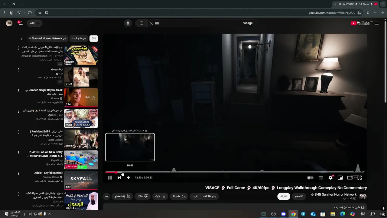Open options menu for Moses story video
This screenshot has height=218, width=387.
18,48
